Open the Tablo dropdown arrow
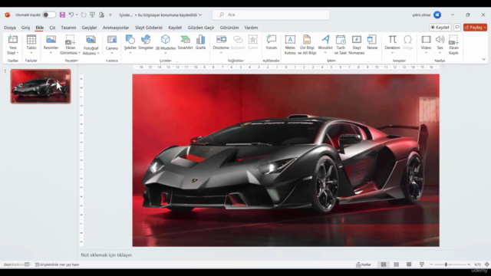This screenshot has width=491, height=276. [x=31, y=53]
